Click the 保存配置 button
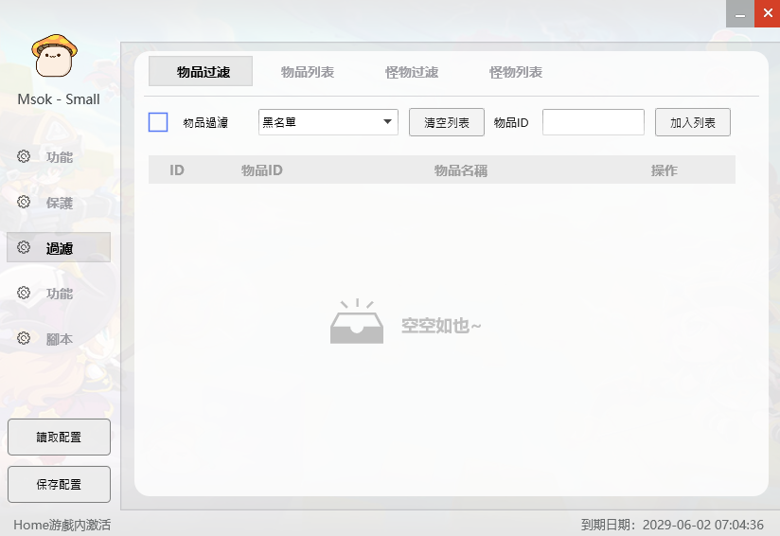The height and width of the screenshot is (536, 780). (59, 484)
